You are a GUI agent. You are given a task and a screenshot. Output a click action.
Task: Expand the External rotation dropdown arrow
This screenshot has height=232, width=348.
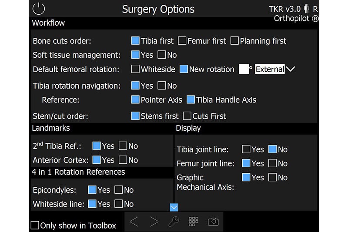pyautogui.click(x=290, y=69)
